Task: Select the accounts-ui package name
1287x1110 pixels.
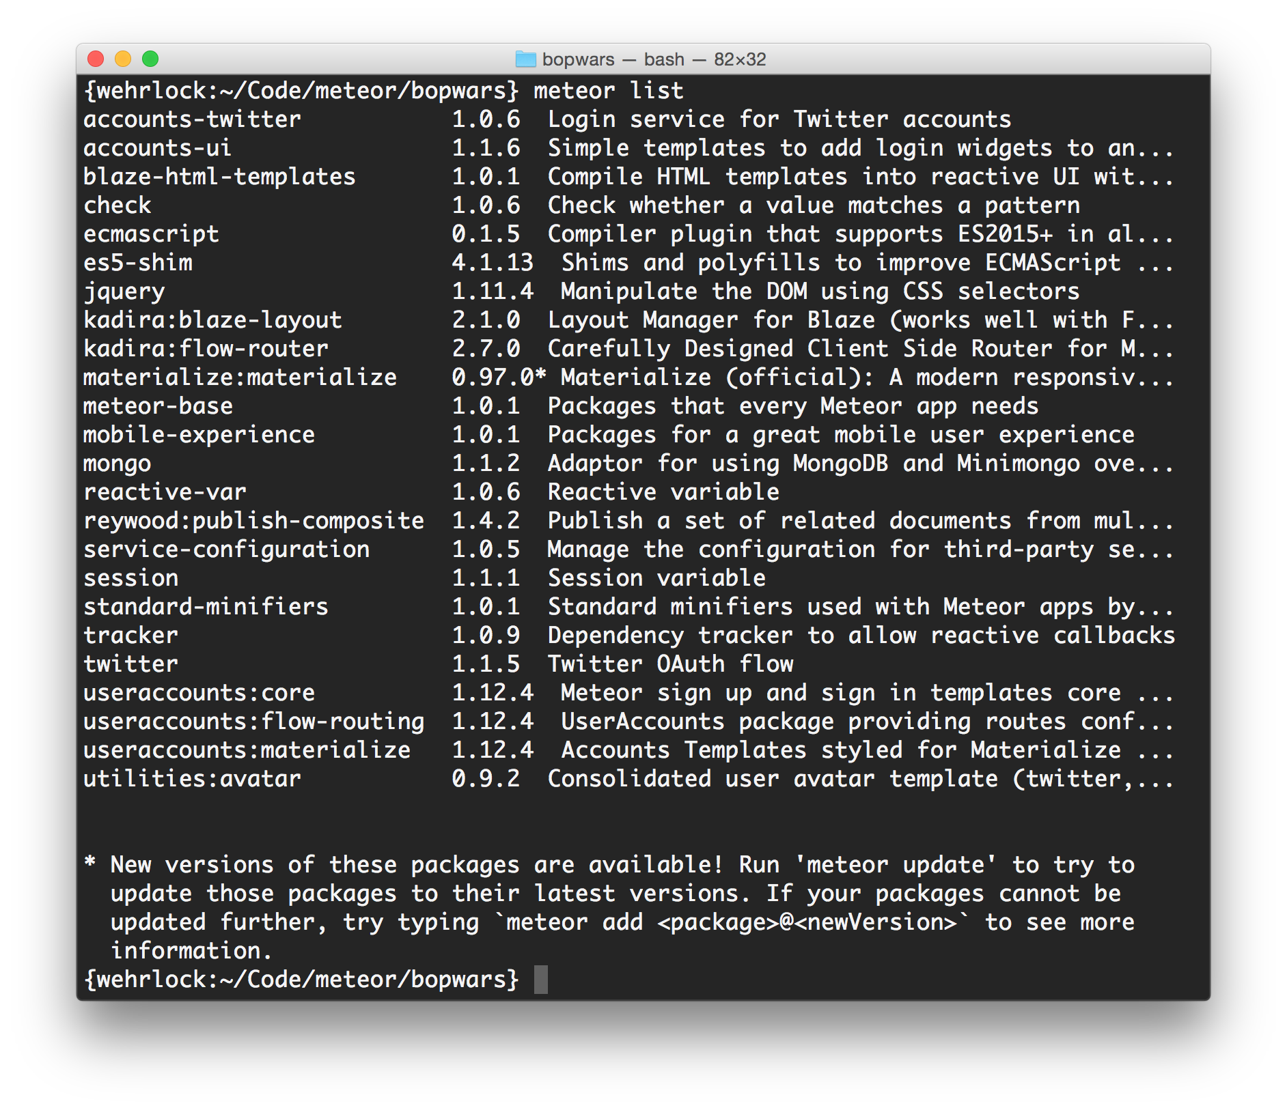Action: pos(158,148)
